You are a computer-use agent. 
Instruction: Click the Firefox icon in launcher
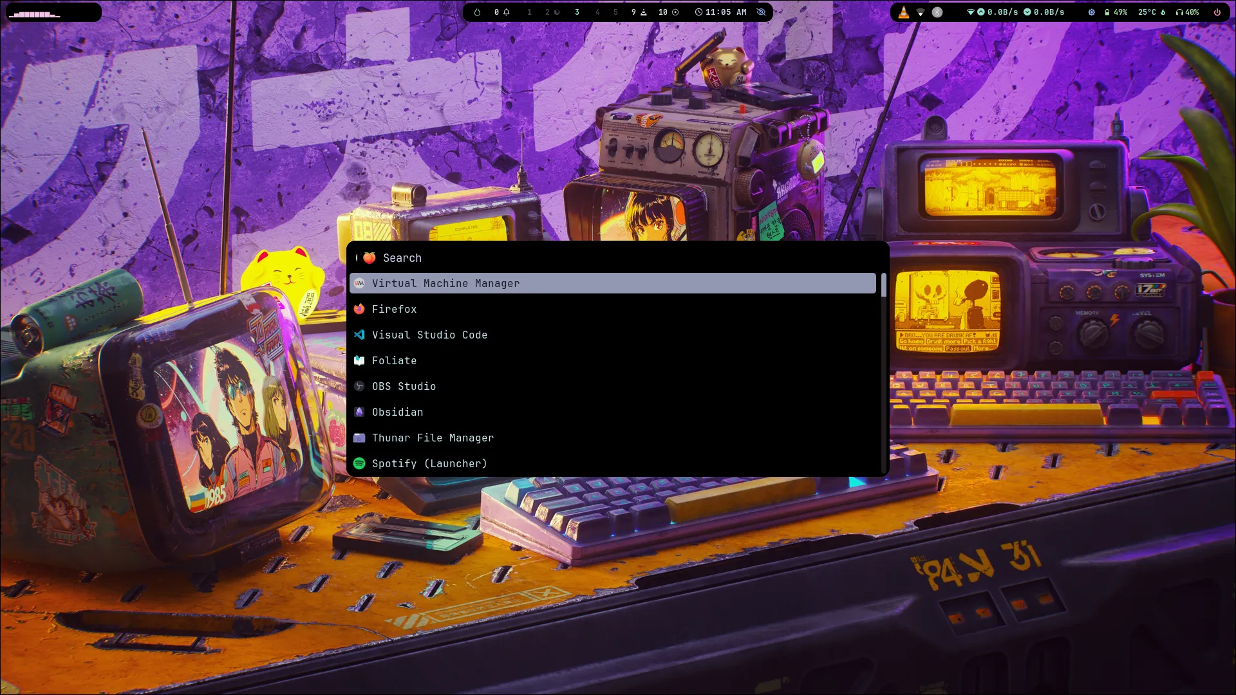[359, 309]
